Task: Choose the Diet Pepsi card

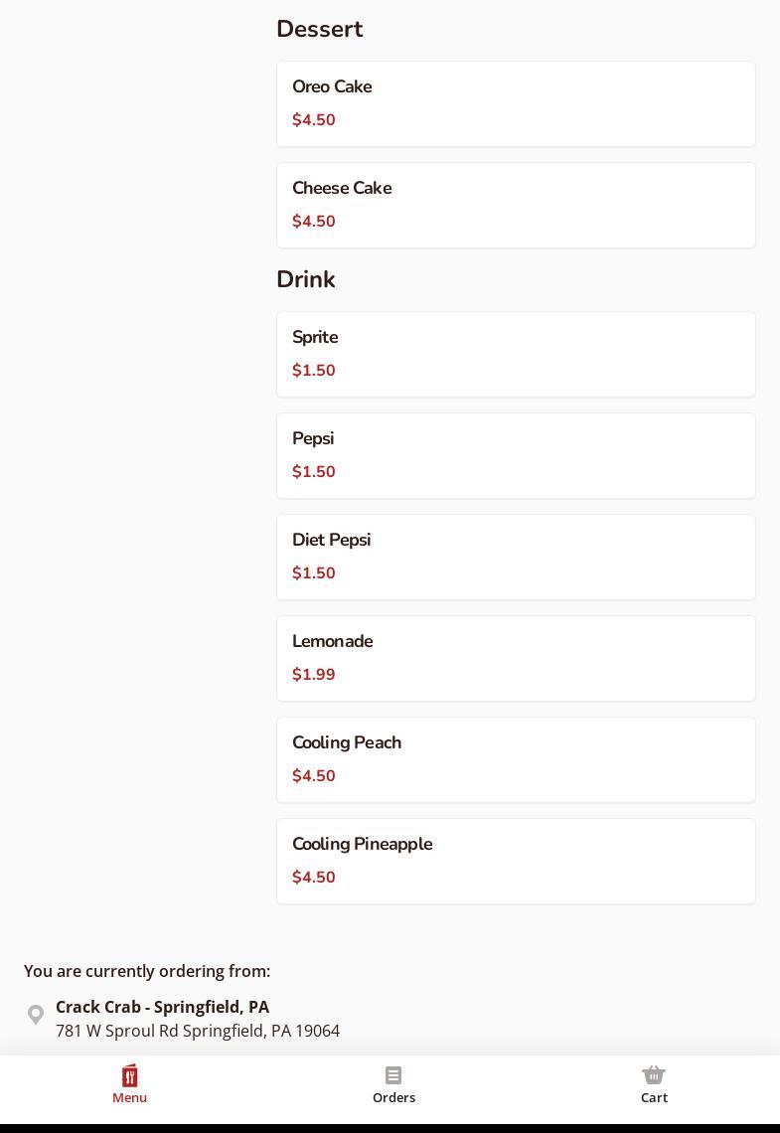Action: (516, 557)
